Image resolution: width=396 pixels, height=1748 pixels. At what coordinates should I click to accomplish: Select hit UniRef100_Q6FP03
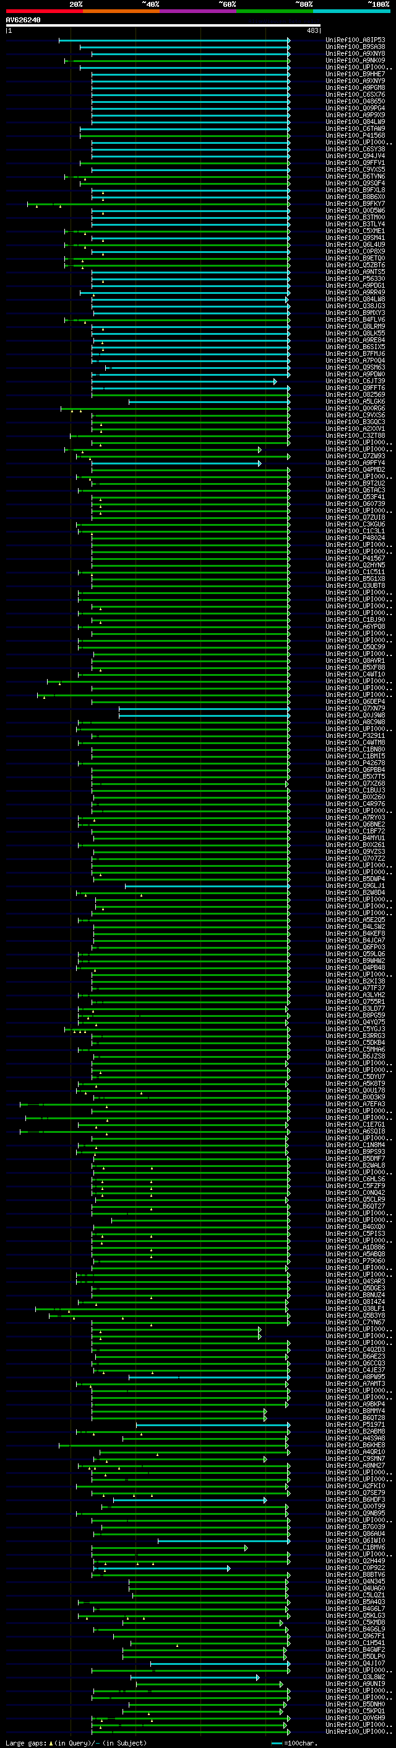(355, 947)
